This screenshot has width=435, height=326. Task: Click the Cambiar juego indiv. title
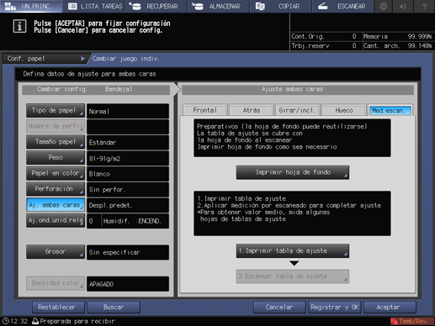126,59
